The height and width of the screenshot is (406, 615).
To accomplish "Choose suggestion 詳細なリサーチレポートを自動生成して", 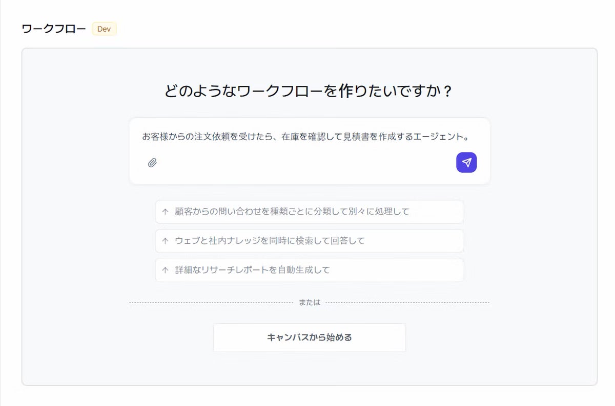I will click(x=309, y=270).
